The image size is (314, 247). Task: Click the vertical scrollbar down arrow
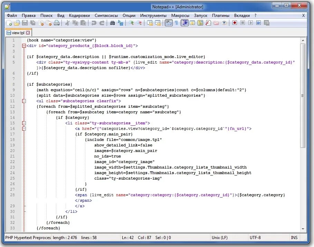pos(303,229)
